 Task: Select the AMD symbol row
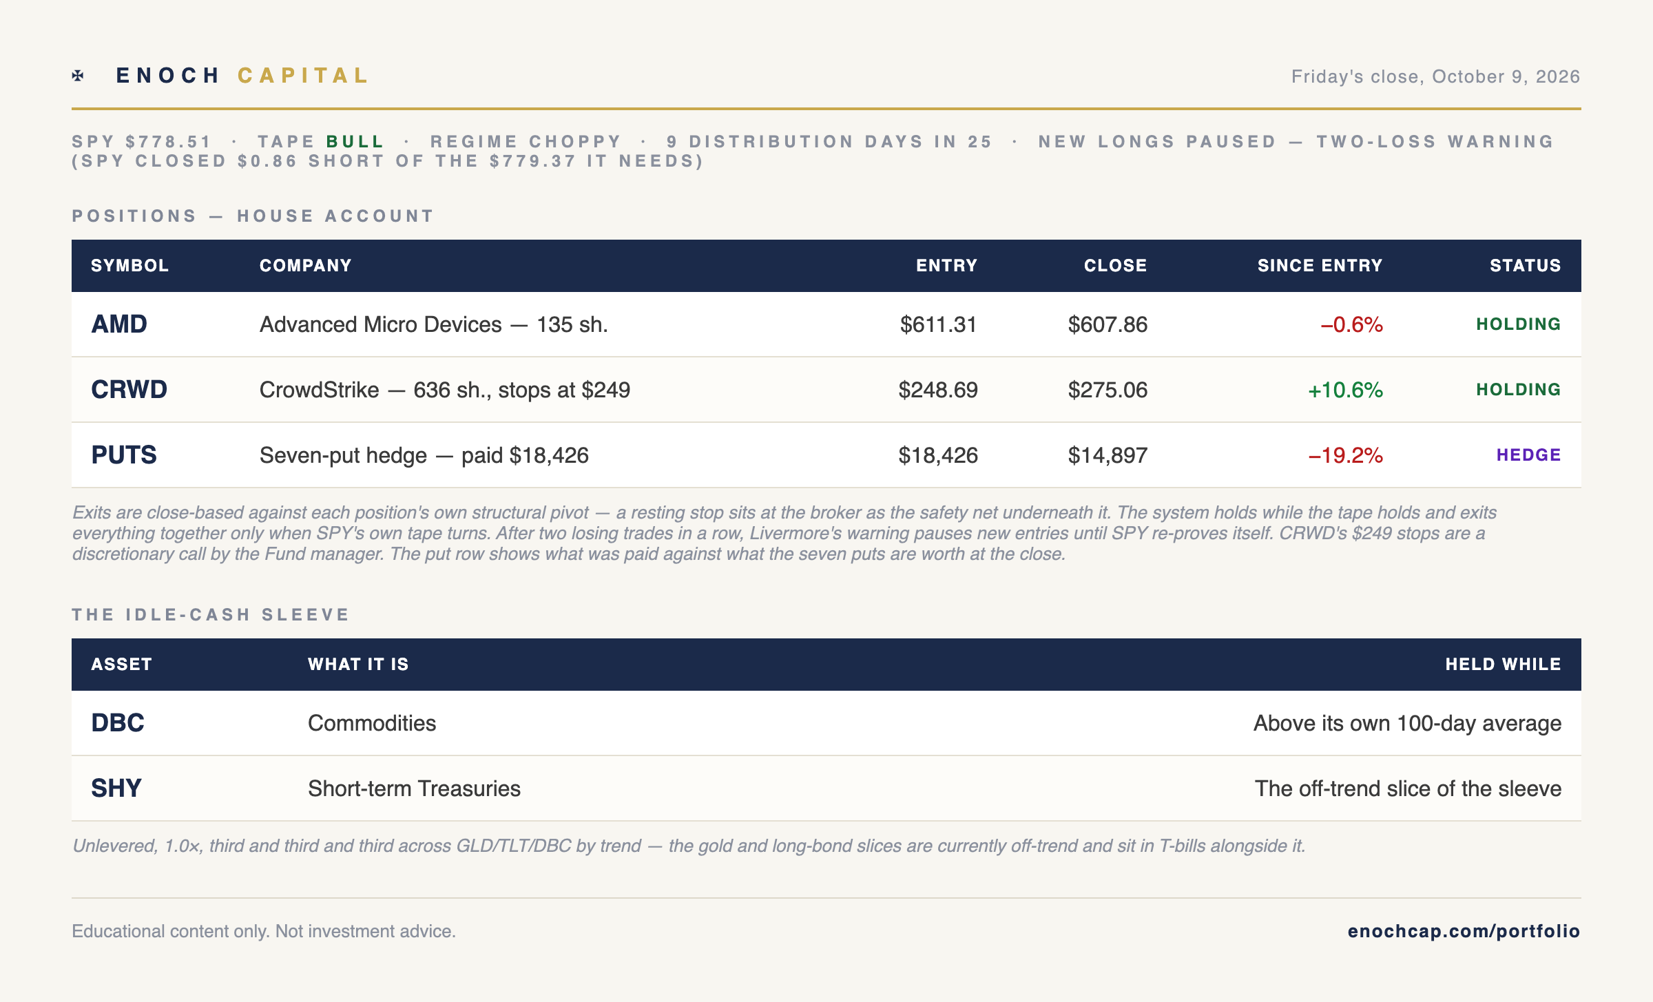coord(826,324)
